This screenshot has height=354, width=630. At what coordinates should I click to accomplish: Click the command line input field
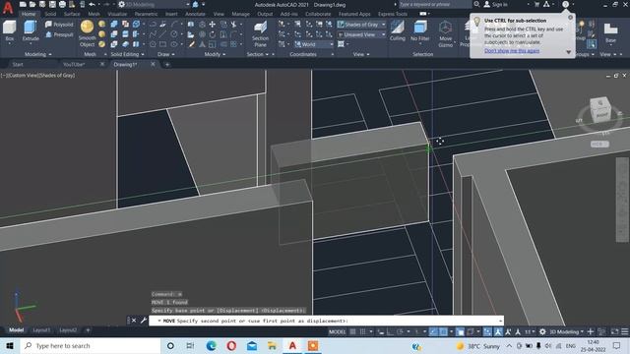[326, 321]
